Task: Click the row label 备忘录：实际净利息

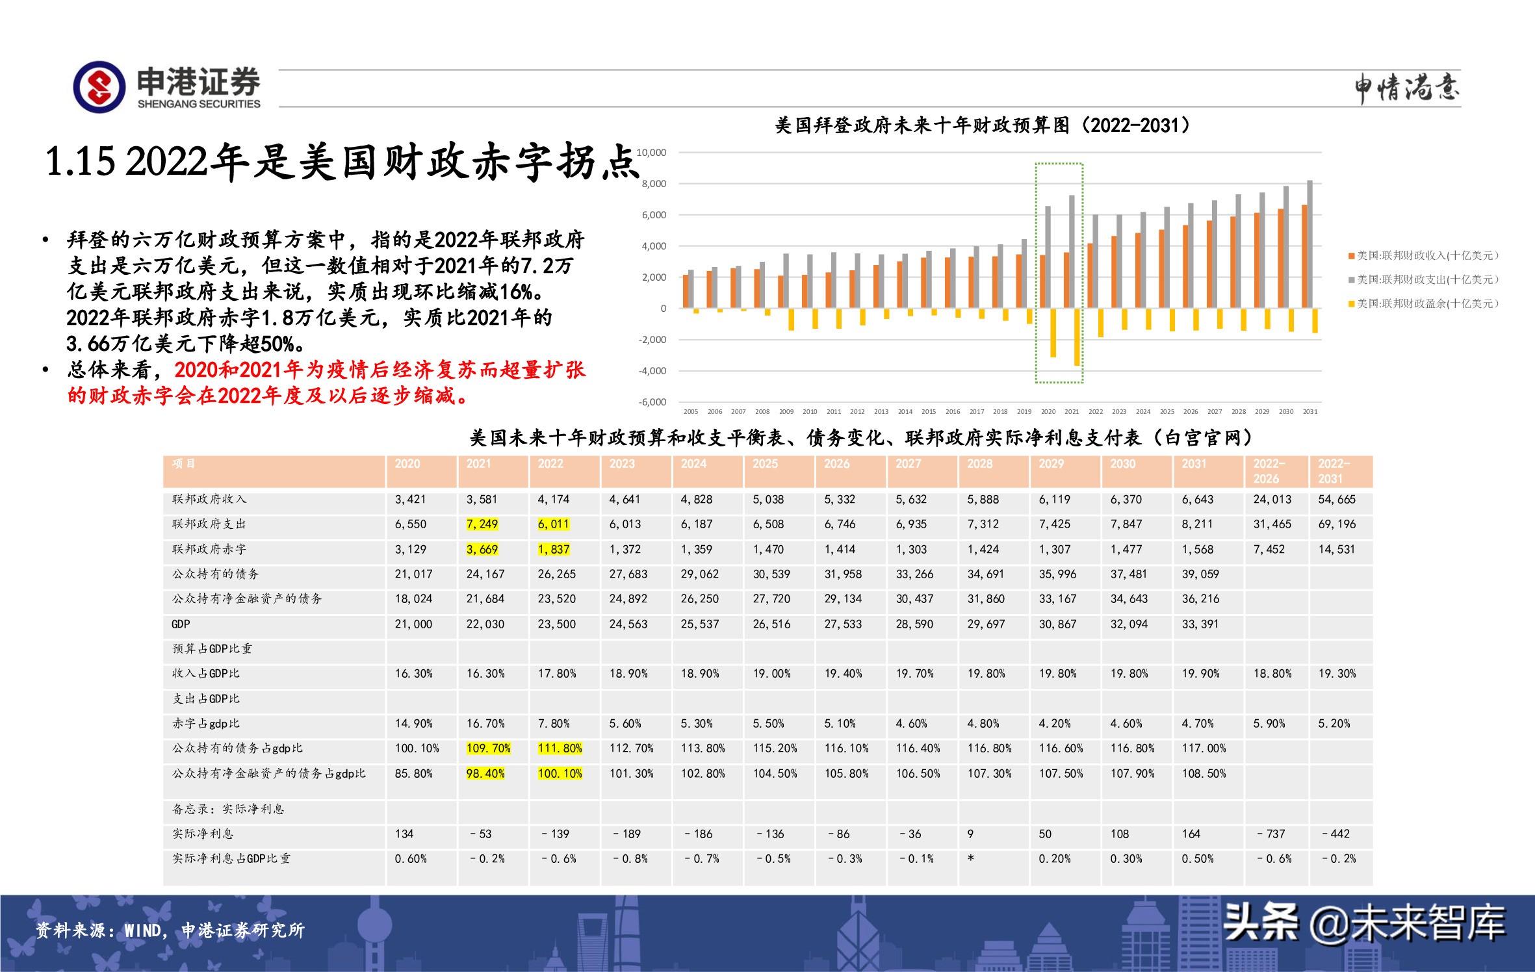Action: (x=228, y=810)
